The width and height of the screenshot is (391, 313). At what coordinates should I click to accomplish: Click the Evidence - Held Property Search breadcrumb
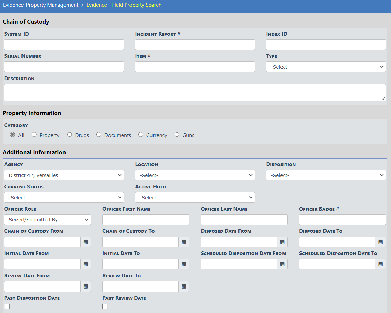point(124,5)
